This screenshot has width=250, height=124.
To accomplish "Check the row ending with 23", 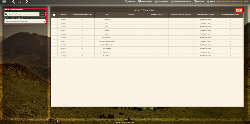I will (x=54, y=26).
